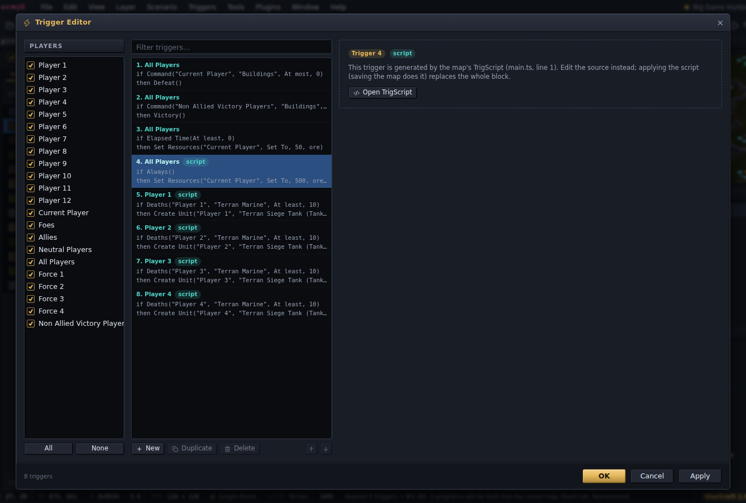This screenshot has width=746, height=503.
Task: Toggle the Player 11 checkbox
Action: (31, 188)
